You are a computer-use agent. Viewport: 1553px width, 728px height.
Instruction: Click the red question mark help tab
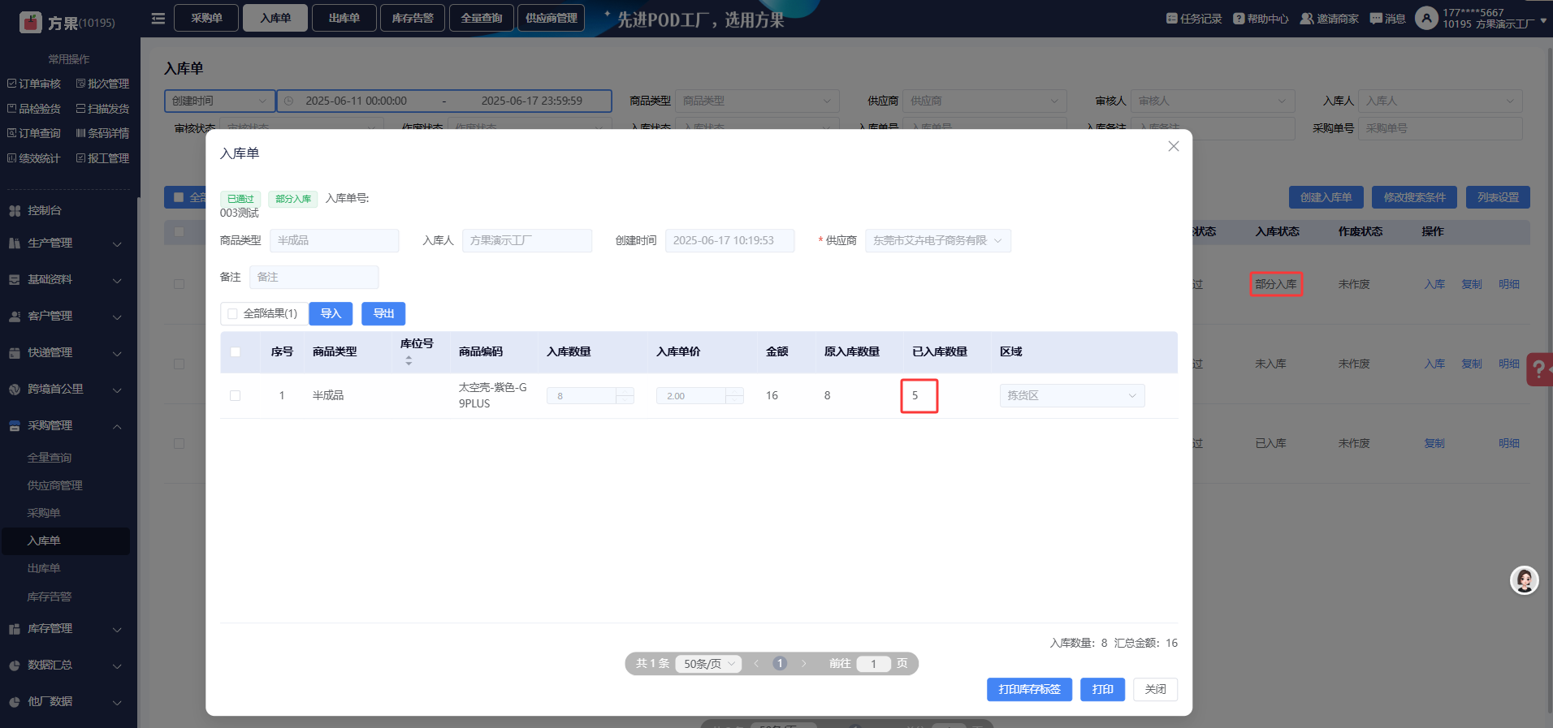pyautogui.click(x=1538, y=369)
